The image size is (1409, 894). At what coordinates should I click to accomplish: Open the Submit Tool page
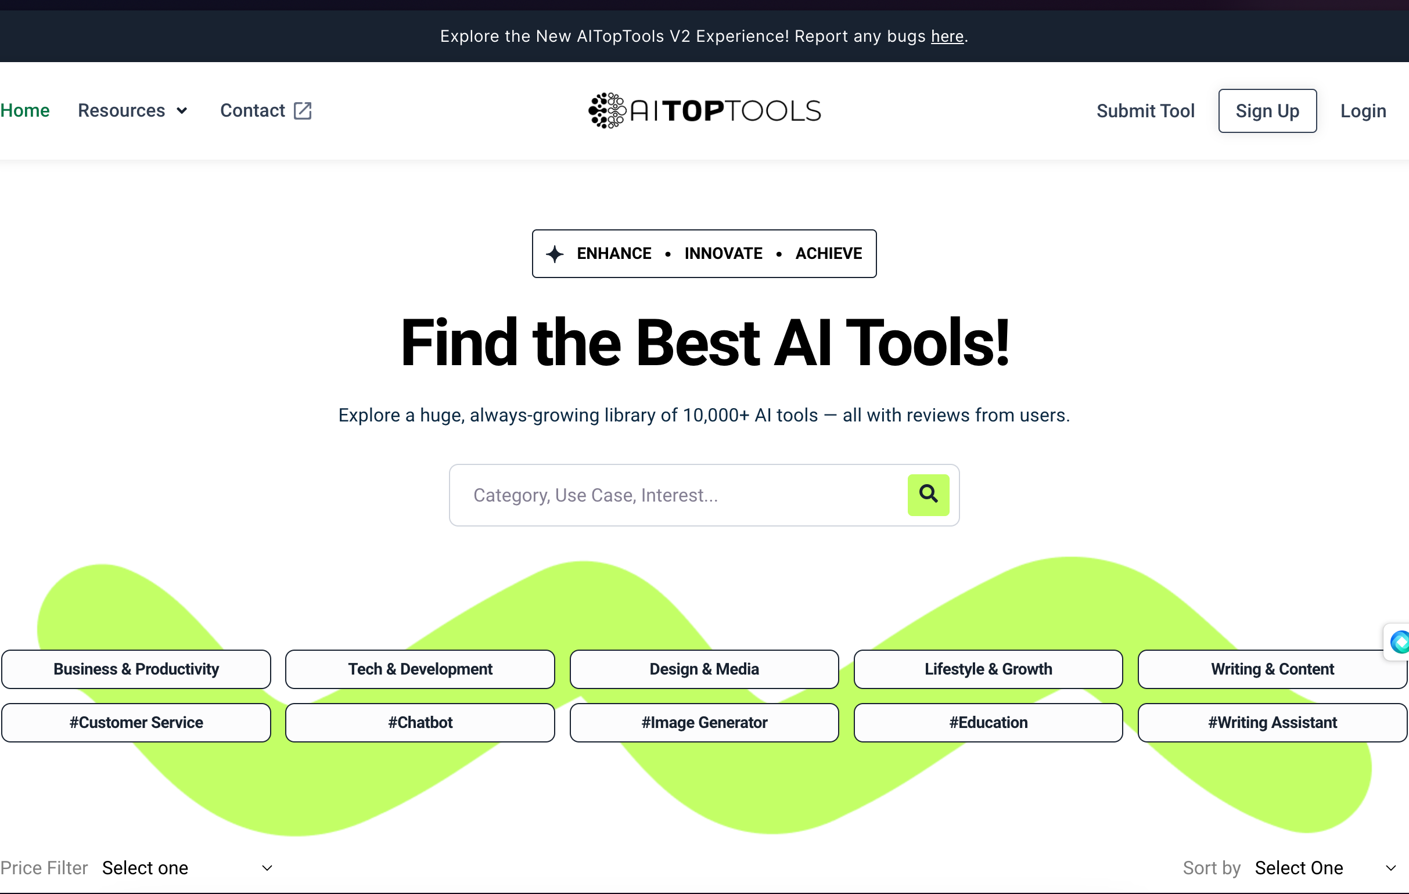(1145, 110)
